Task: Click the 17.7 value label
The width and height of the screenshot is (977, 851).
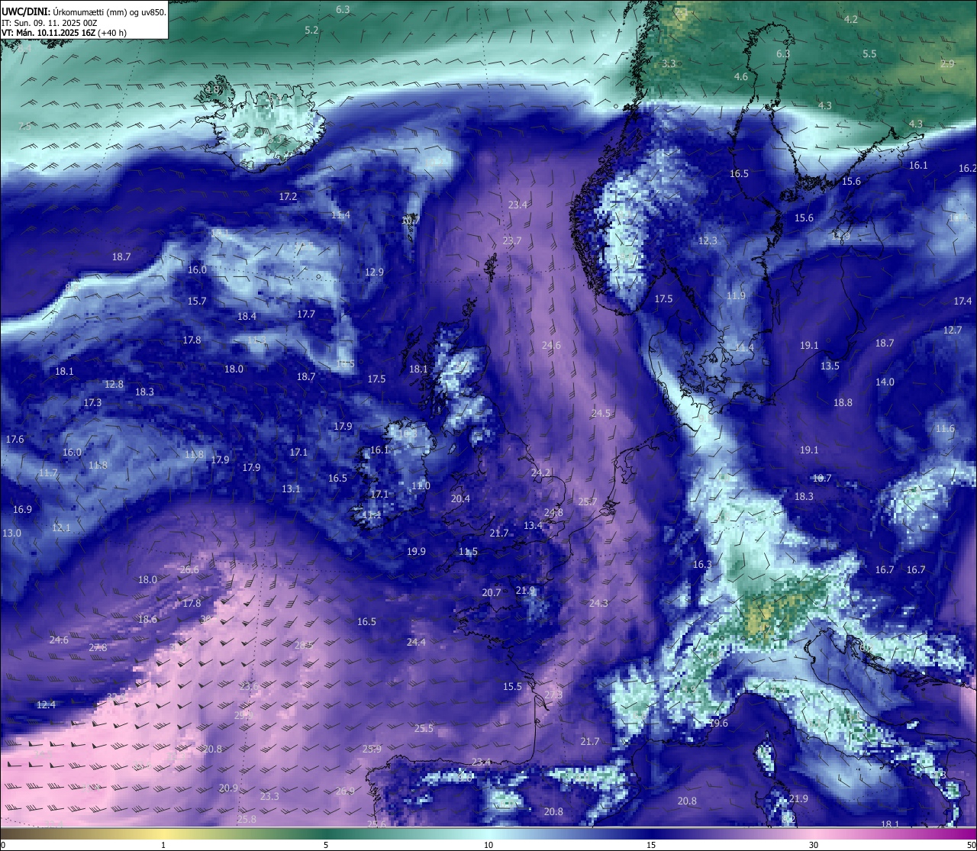Action: (306, 314)
